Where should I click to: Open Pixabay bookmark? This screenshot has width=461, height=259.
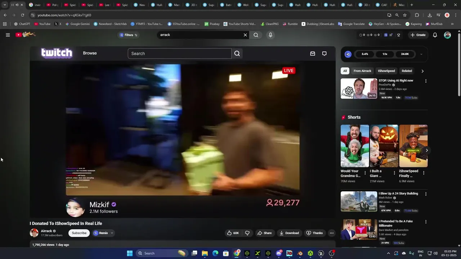click(212, 24)
